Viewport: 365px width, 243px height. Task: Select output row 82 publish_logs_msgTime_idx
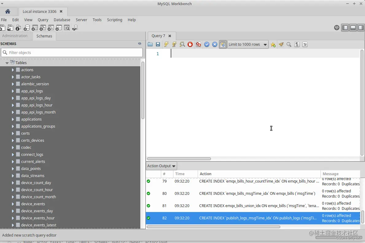click(253, 218)
